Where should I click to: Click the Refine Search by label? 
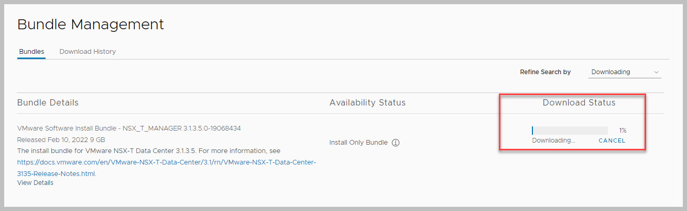(x=545, y=72)
